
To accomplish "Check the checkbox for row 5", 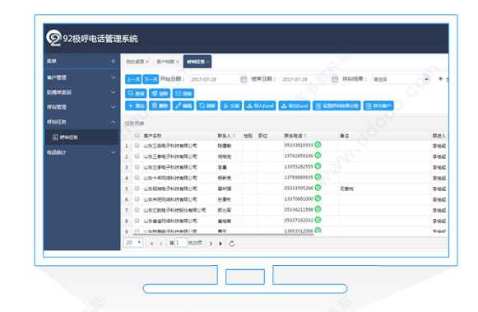I will click(x=137, y=189).
